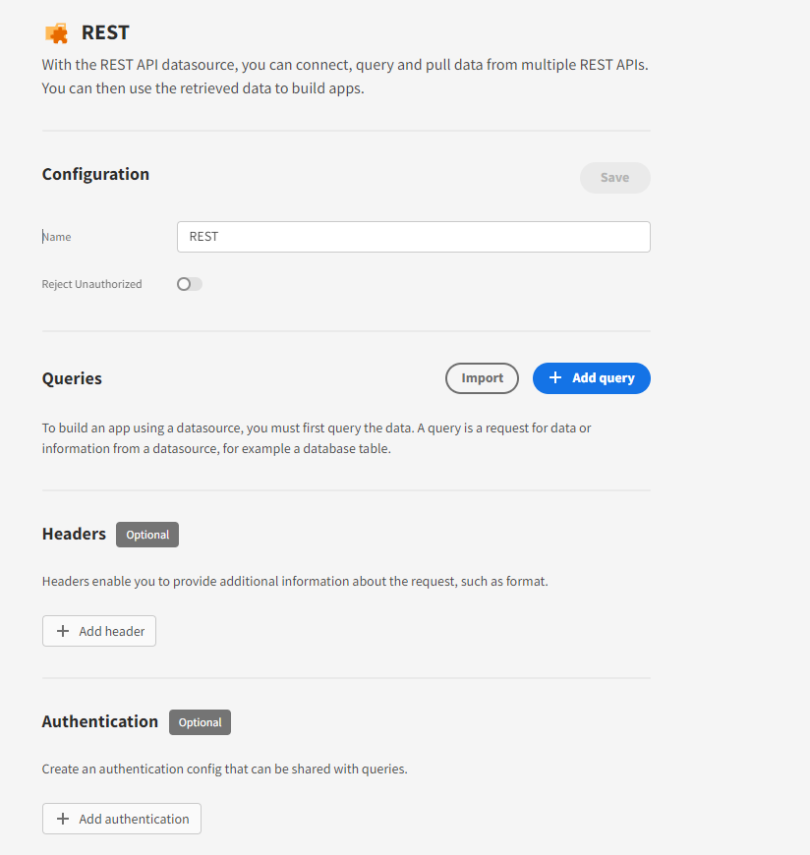The width and height of the screenshot is (810, 855).
Task: Click the Reject Unauthorized label
Action: point(91,283)
